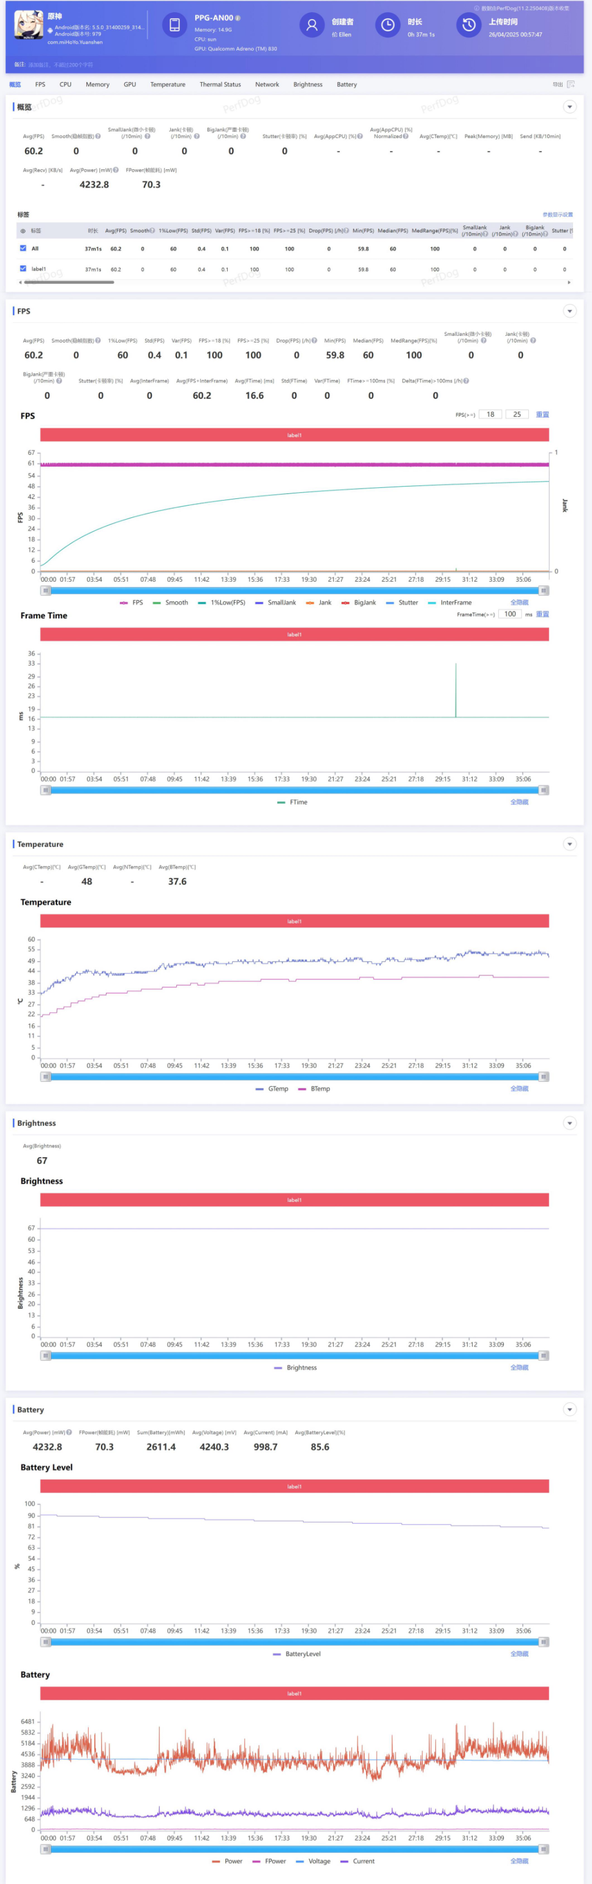The image size is (592, 1884).
Task: Click the eye icon in the label table header
Action: pos(23,231)
